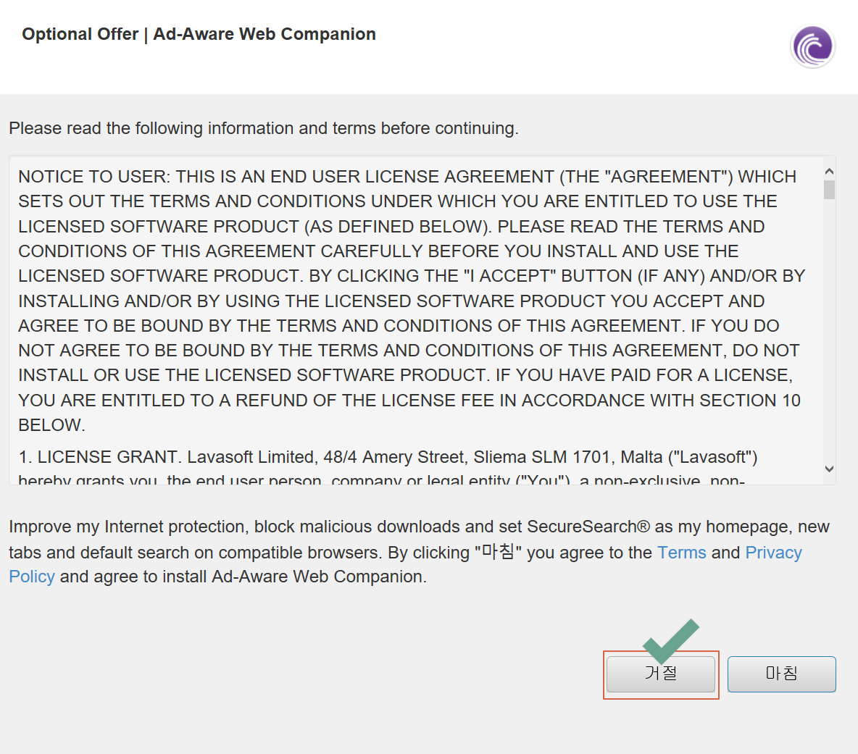Decline the offer with the 거절 button
This screenshot has width=858, height=754.
pos(660,674)
